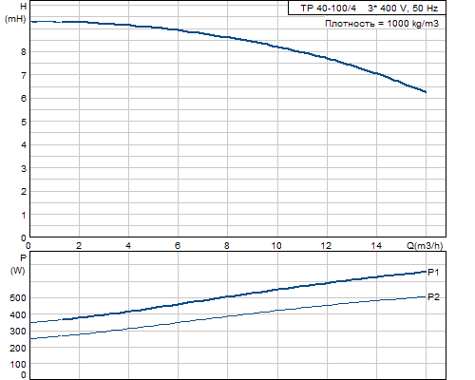Click the Q(m3/h) axis label
The image size is (475, 380).
coord(425,246)
